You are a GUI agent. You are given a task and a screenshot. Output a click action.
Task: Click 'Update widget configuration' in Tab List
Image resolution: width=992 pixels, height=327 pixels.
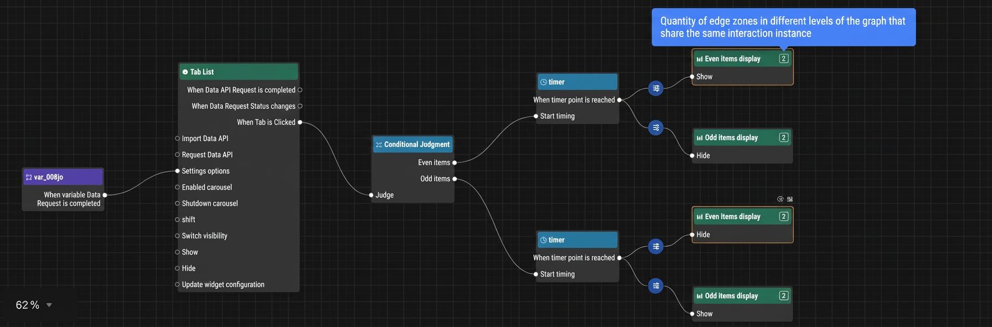223,284
